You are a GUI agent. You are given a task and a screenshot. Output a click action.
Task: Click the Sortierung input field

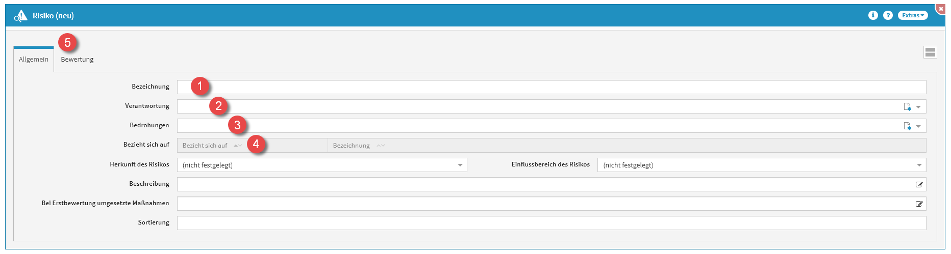tap(551, 223)
